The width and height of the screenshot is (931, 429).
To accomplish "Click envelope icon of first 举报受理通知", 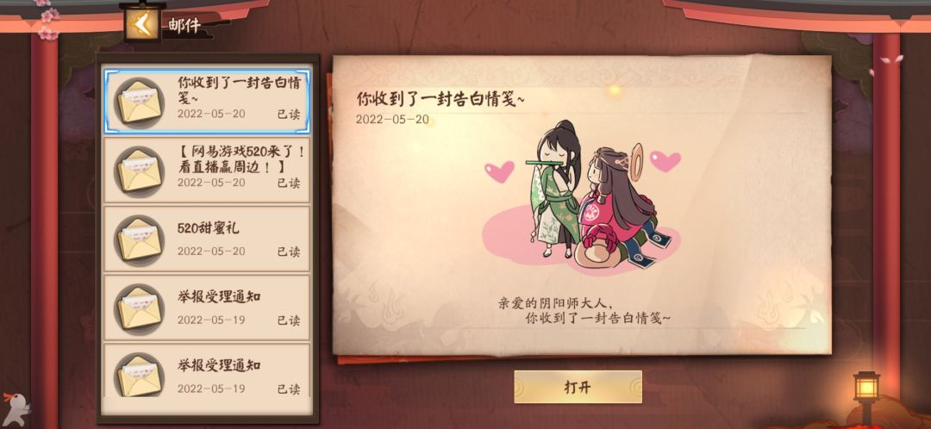I will click(x=140, y=308).
